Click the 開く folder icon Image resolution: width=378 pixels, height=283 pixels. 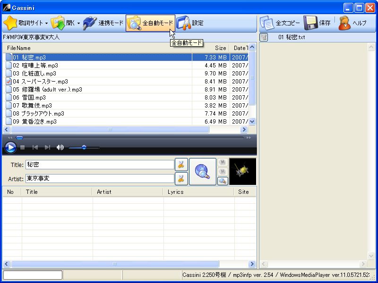58,23
